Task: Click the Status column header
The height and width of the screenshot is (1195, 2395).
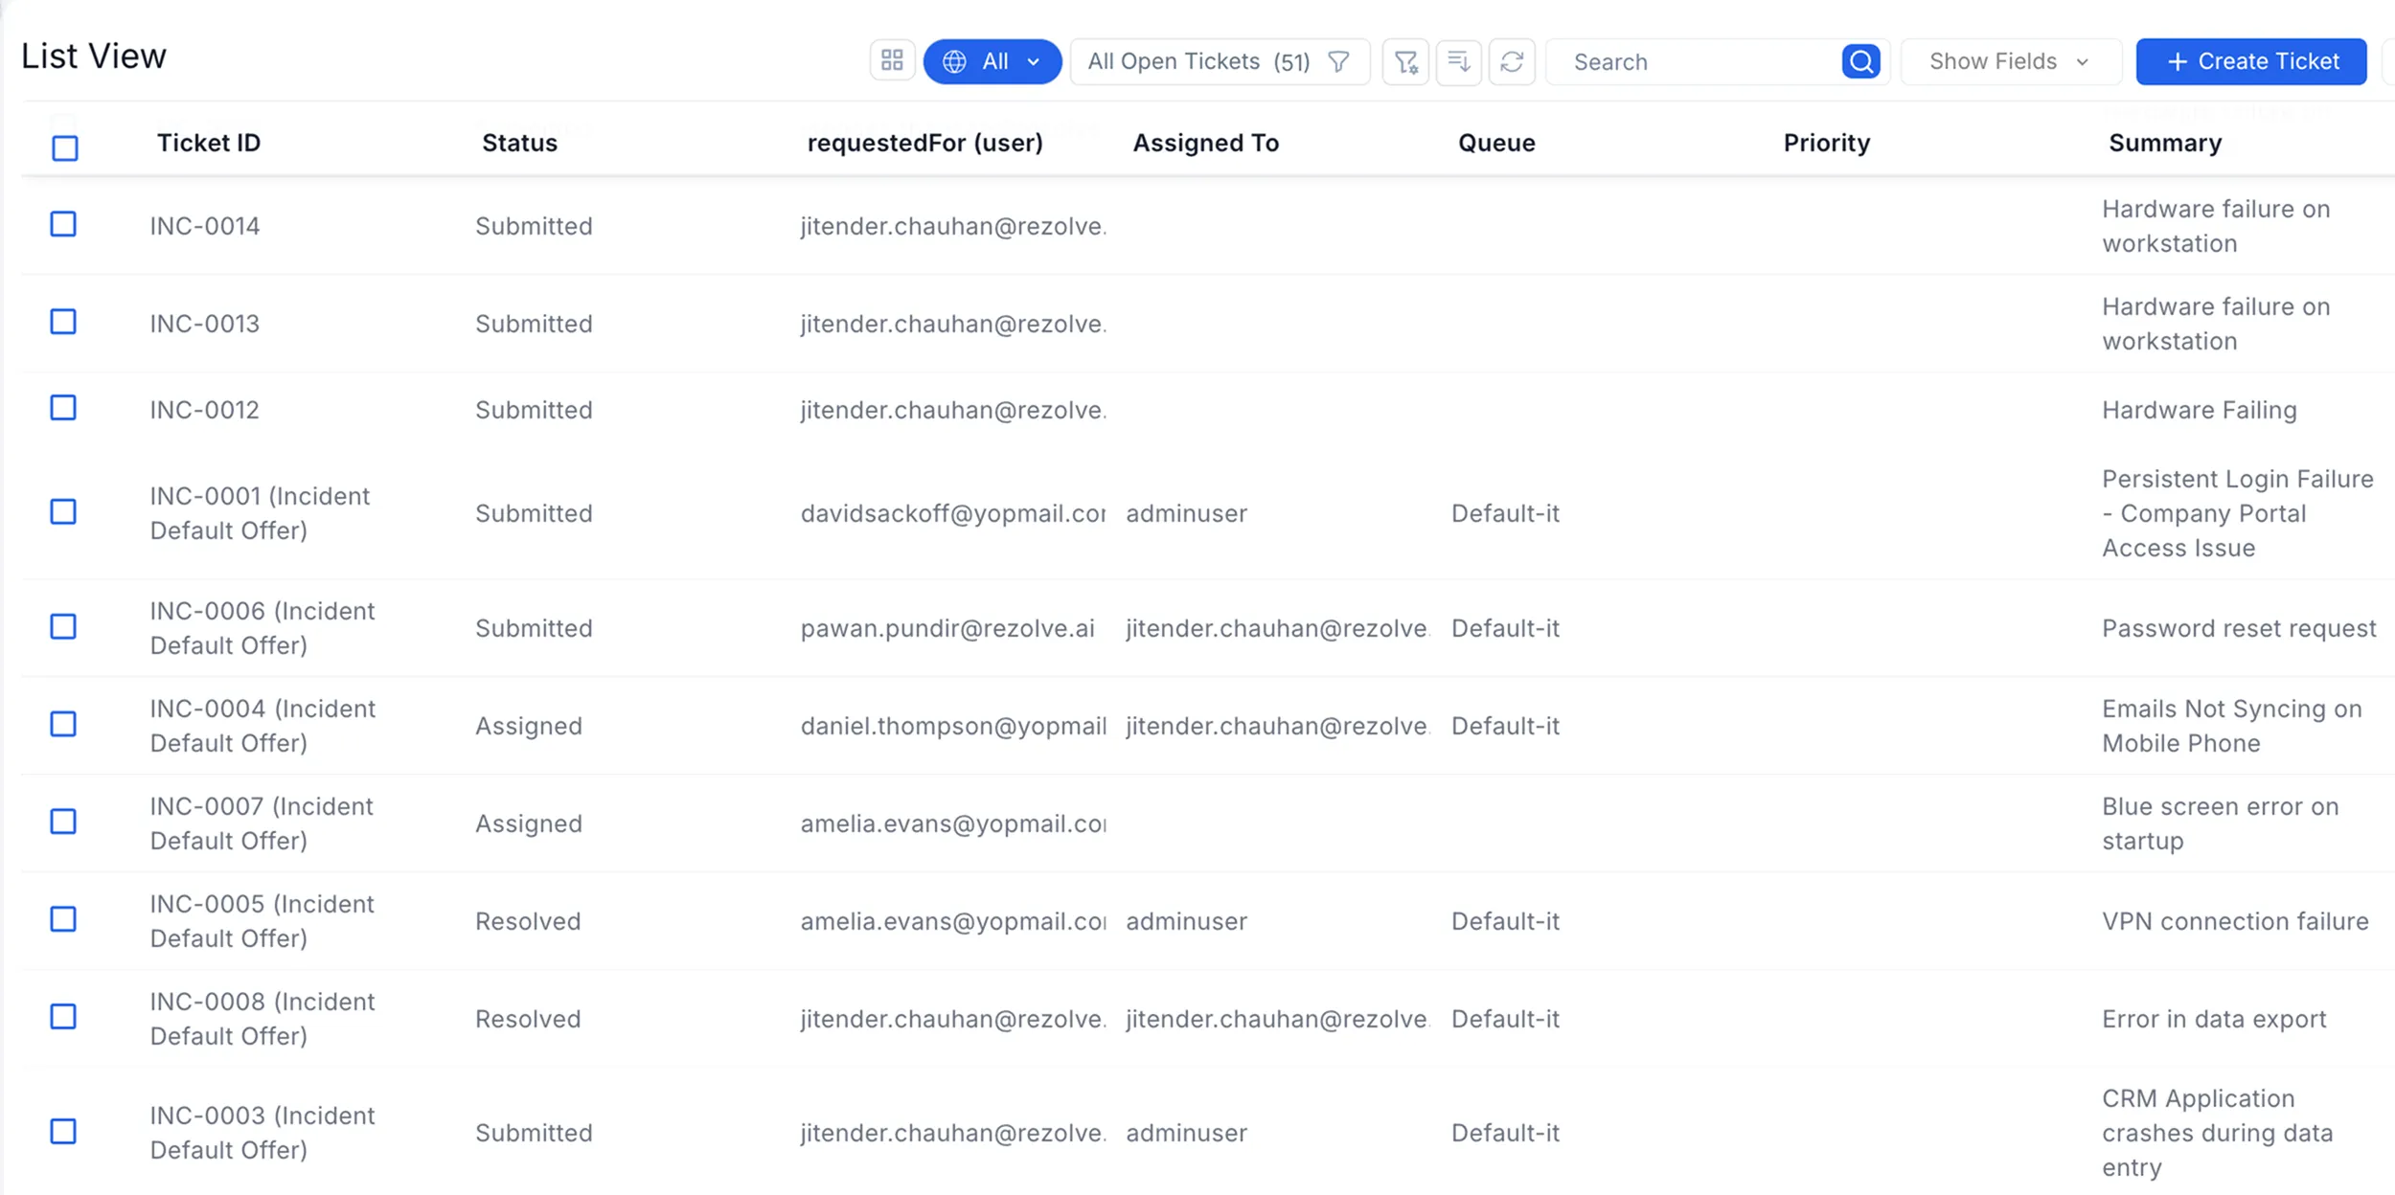Action: click(519, 143)
